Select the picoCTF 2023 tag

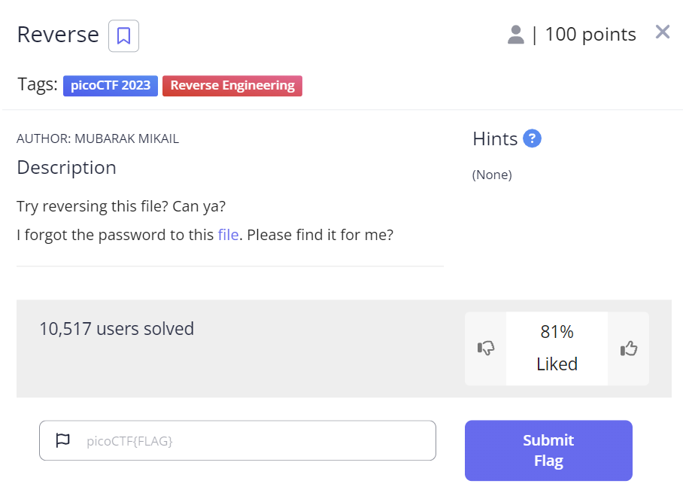tap(111, 85)
